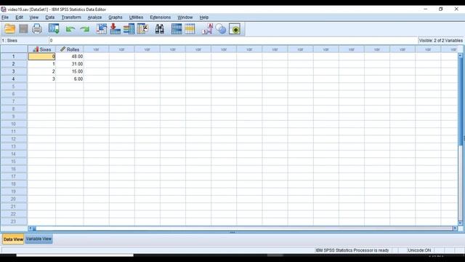This screenshot has width=465, height=262.
Task: Click the Insert Cases blue grid icon
Action: (x=177, y=29)
